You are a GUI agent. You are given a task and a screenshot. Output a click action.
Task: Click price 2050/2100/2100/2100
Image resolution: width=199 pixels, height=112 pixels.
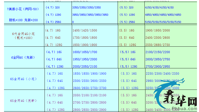pos(90,95)
